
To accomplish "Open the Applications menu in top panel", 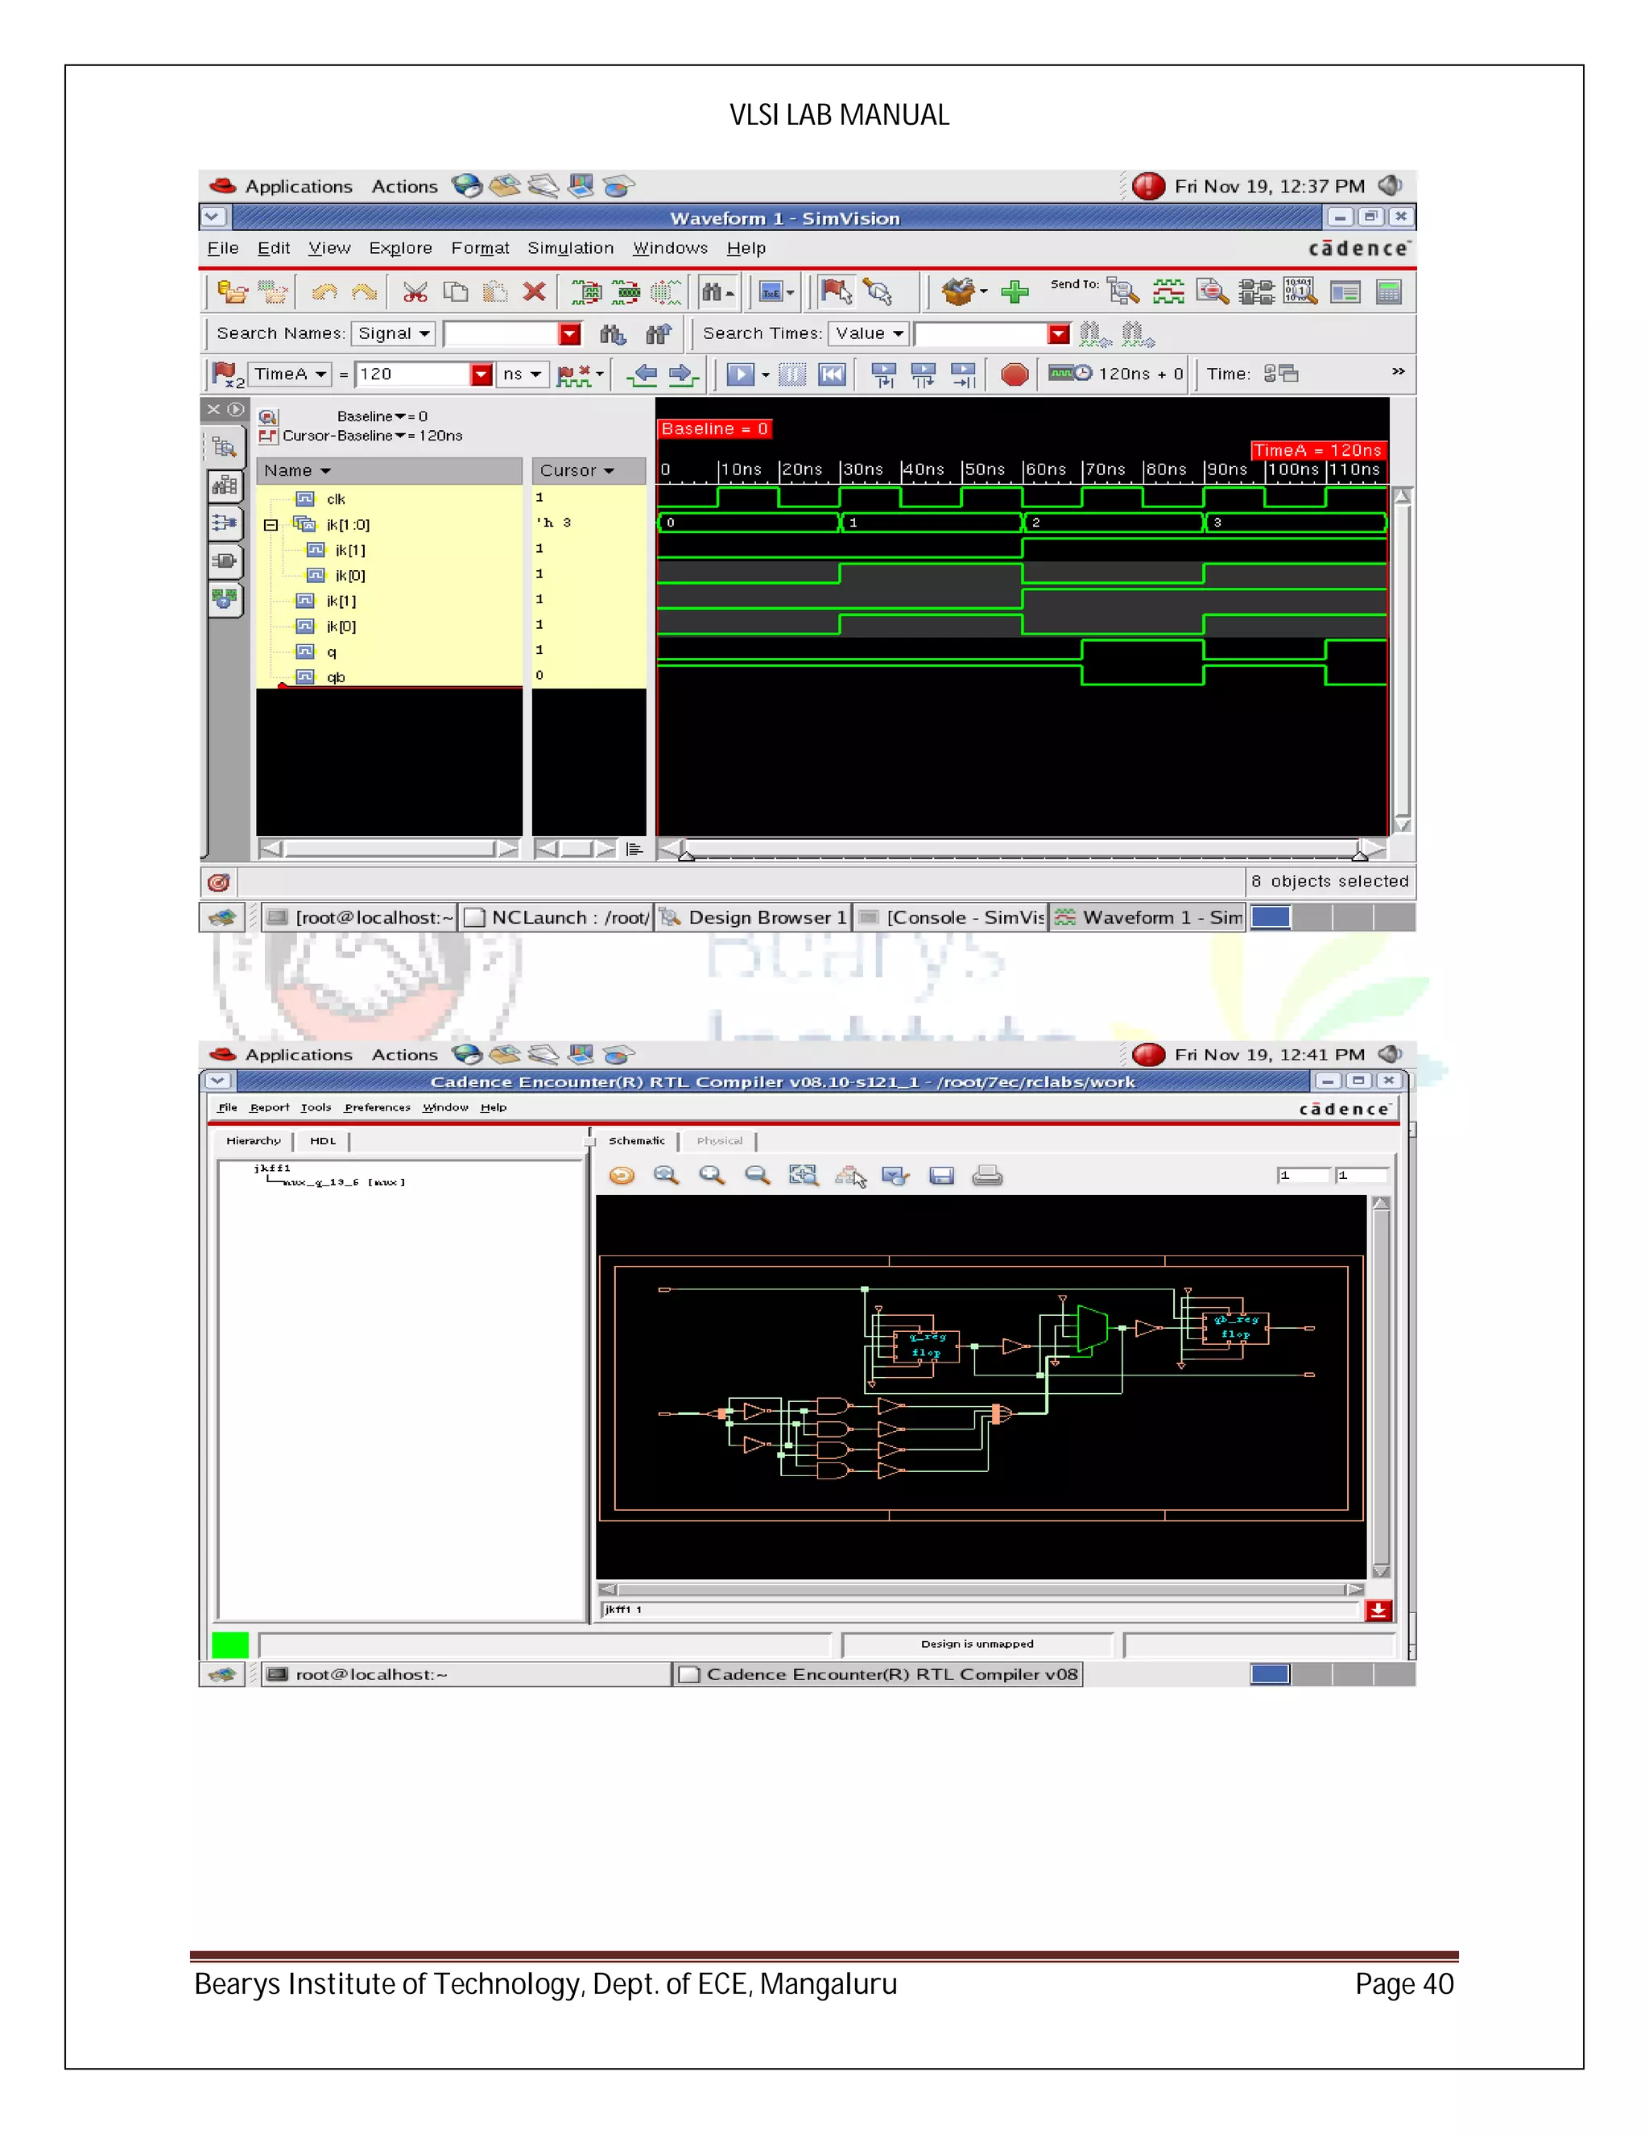I will pos(297,186).
